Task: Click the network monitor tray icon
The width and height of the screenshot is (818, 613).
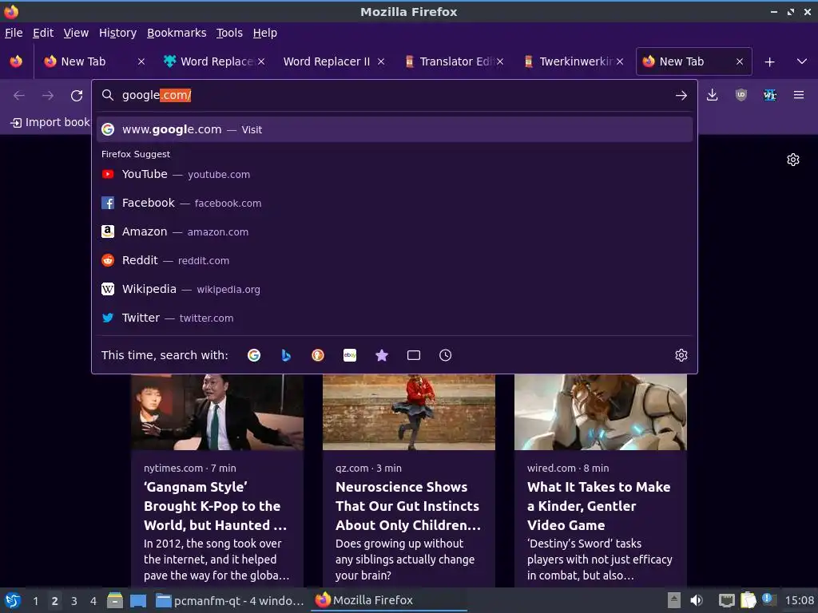Action: tap(726, 600)
